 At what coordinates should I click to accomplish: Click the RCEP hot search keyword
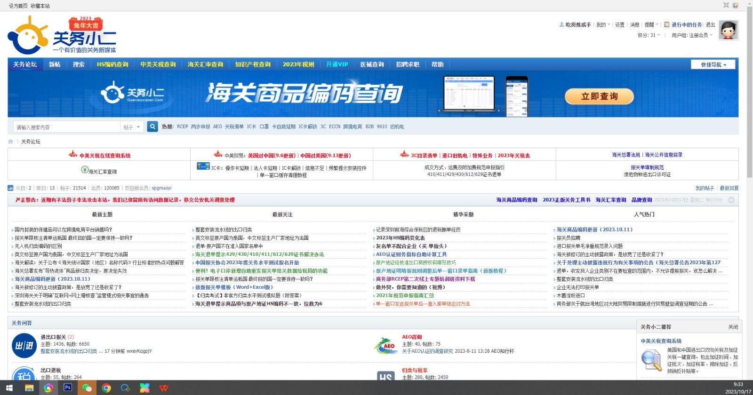pyautogui.click(x=183, y=126)
